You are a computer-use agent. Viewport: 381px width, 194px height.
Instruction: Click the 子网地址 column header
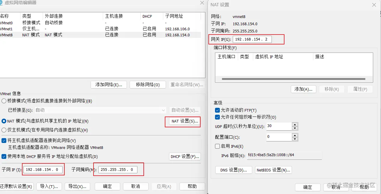tap(182, 16)
